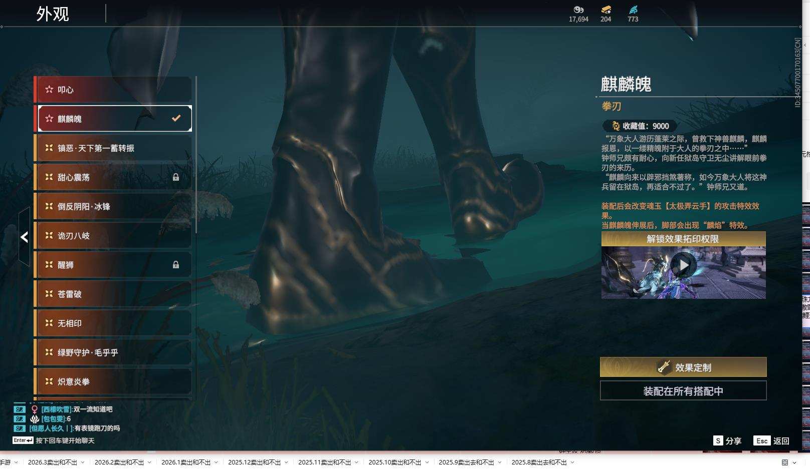Click the 收藏值：9000 value text
Screen dimensions: 810x470
646,126
